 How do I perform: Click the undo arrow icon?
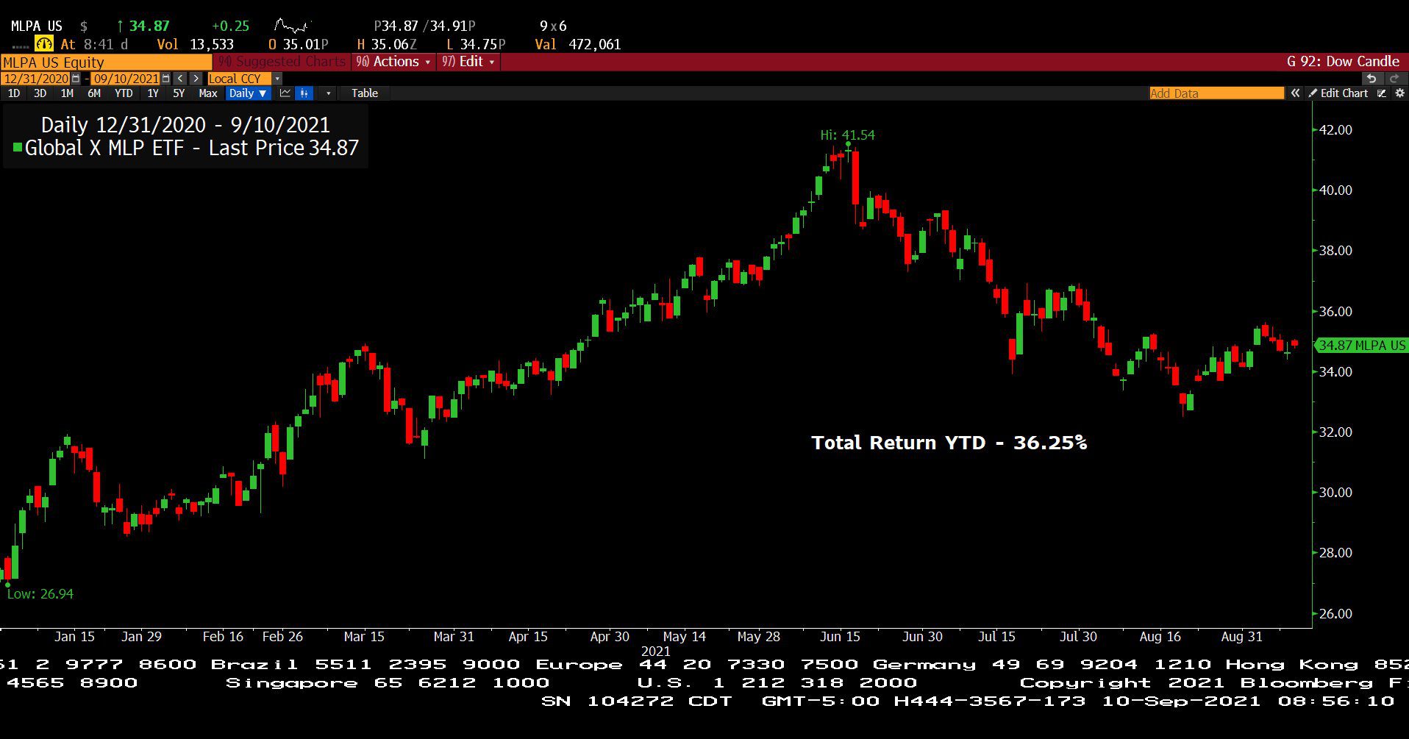pyautogui.click(x=1372, y=79)
